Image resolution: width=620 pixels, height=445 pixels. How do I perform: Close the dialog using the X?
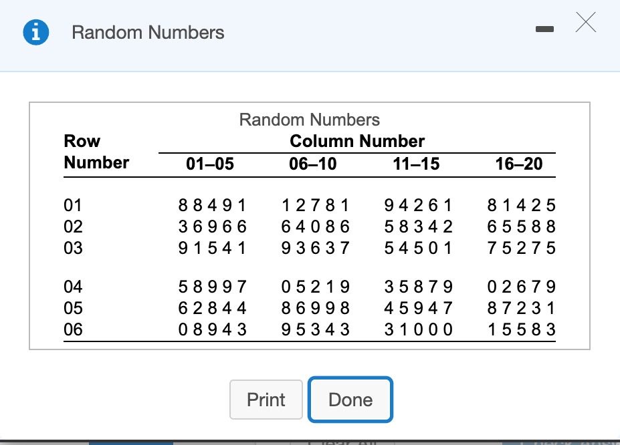[585, 22]
